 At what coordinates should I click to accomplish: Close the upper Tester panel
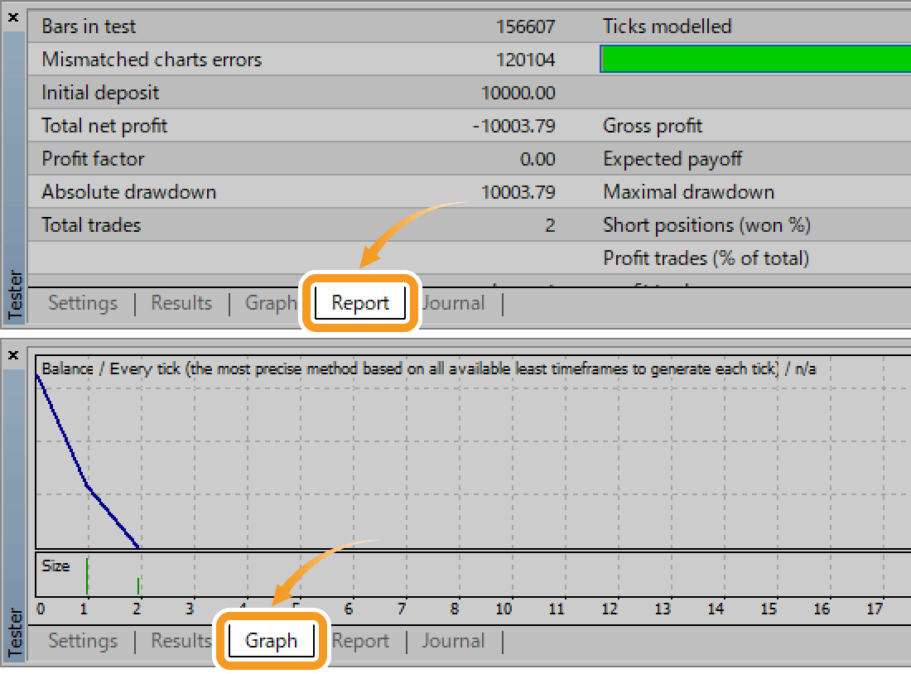pos(12,17)
